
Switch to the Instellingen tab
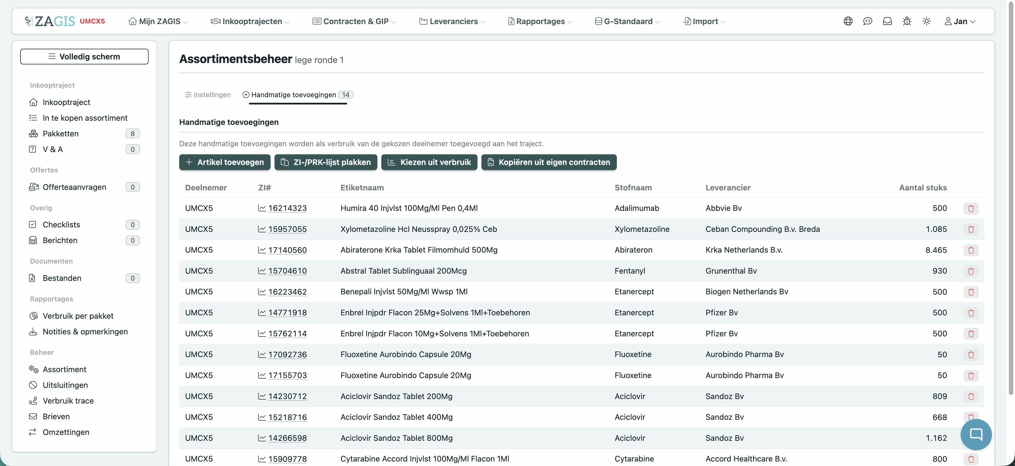(x=208, y=94)
